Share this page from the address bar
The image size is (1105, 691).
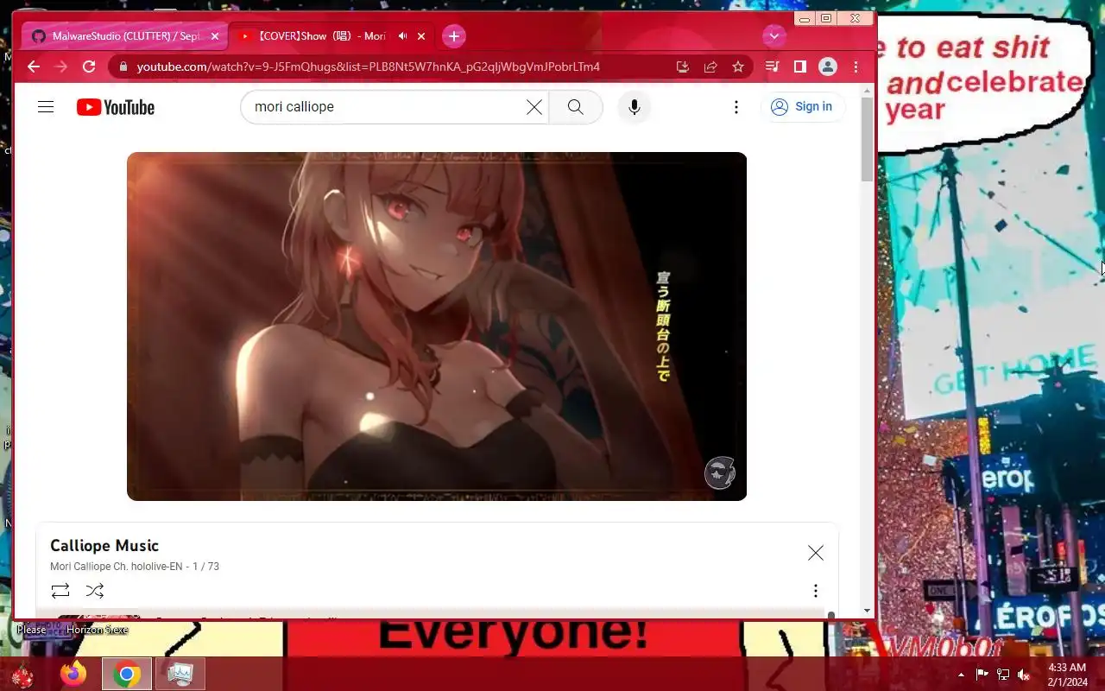(x=710, y=67)
